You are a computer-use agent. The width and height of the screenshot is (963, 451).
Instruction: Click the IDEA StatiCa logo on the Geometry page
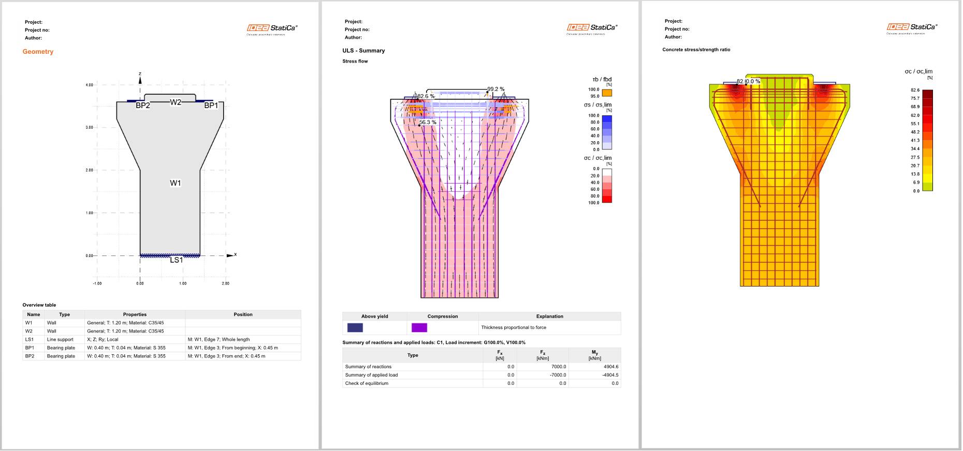(x=272, y=28)
